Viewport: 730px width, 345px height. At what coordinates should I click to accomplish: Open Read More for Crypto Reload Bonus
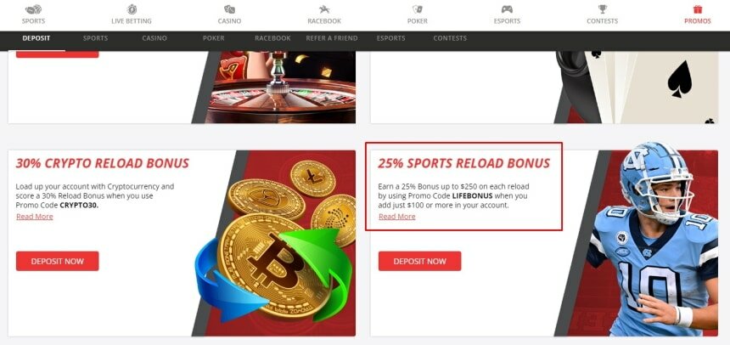tap(35, 217)
